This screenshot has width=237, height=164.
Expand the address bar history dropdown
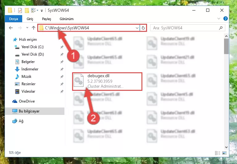click(x=137, y=28)
